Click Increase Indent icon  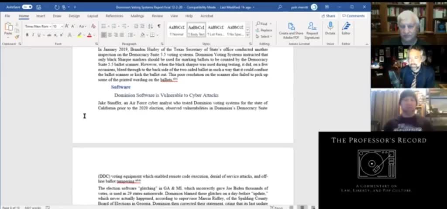[142, 26]
